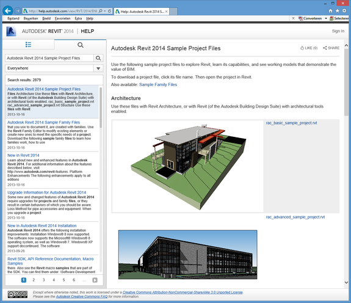
Task: Open browser favorites star icon
Action: pyautogui.click(x=338, y=11)
